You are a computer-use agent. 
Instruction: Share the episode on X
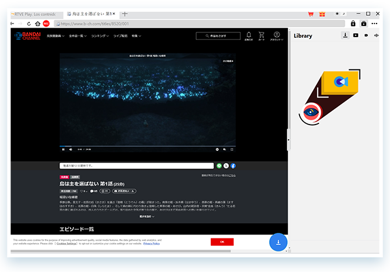point(226,166)
